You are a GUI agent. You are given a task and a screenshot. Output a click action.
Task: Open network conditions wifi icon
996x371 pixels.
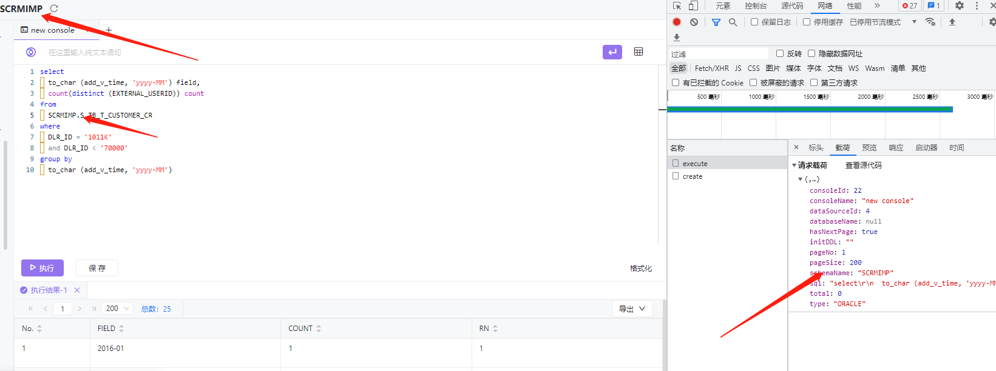tap(930, 22)
